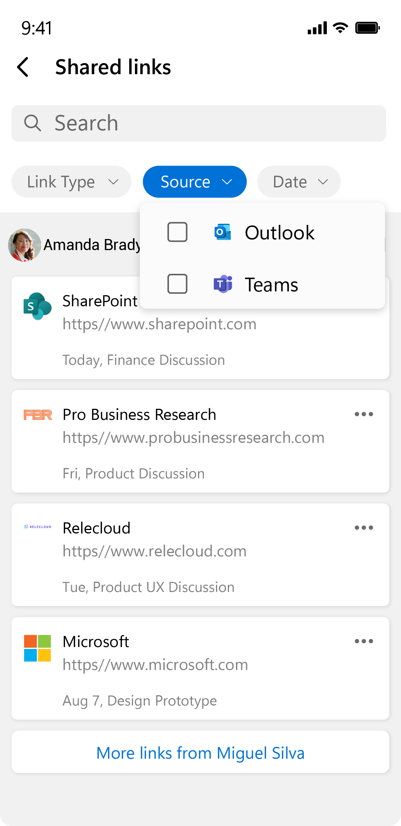The height and width of the screenshot is (826, 401).
Task: Expand the Link Type filter dropdown
Action: pos(71,182)
